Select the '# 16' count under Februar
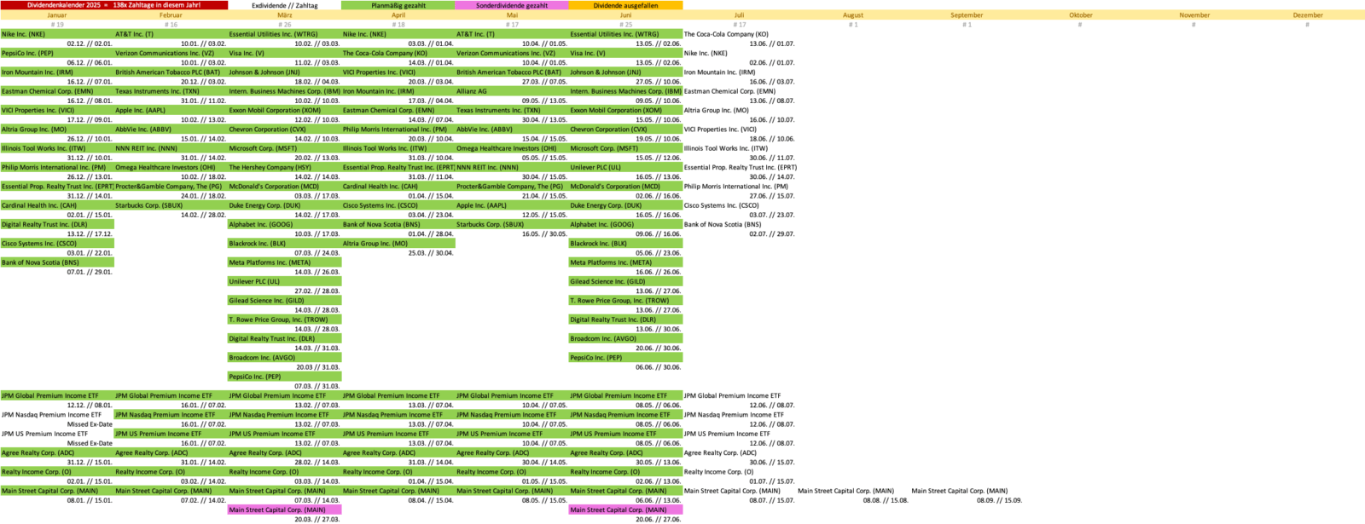The height and width of the screenshot is (524, 1365). click(171, 25)
